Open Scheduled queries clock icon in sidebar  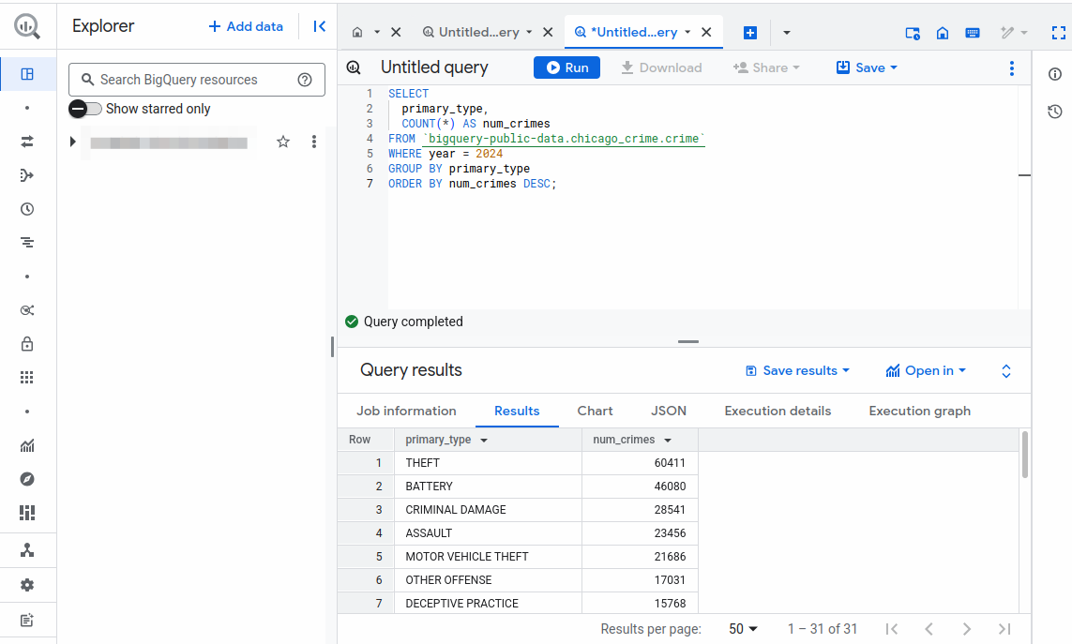pos(27,209)
